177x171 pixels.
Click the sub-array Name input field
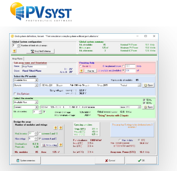[34, 66]
